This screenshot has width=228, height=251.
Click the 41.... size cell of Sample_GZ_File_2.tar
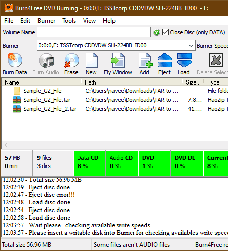coord(195,109)
